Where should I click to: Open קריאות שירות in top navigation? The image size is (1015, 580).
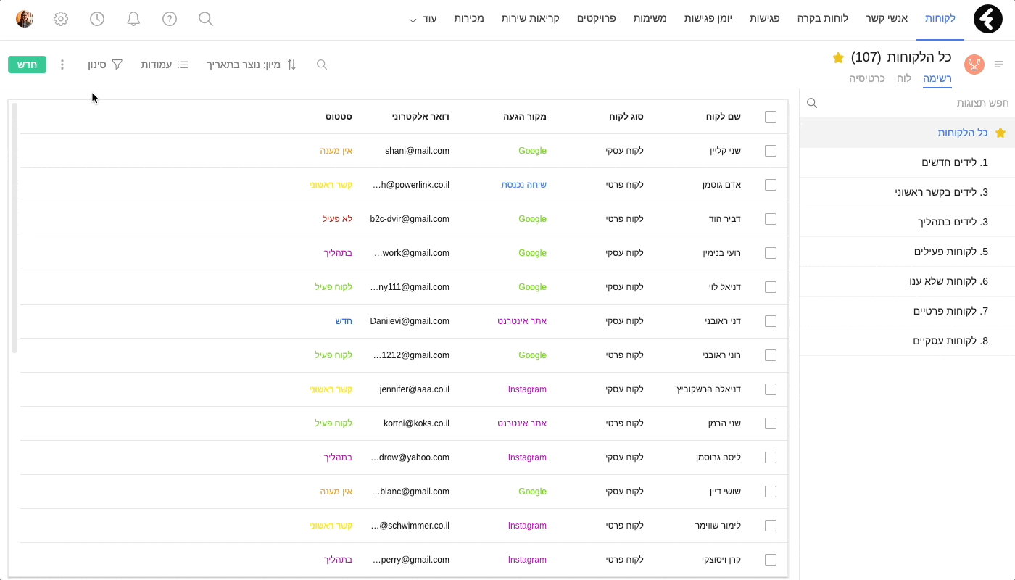(530, 18)
